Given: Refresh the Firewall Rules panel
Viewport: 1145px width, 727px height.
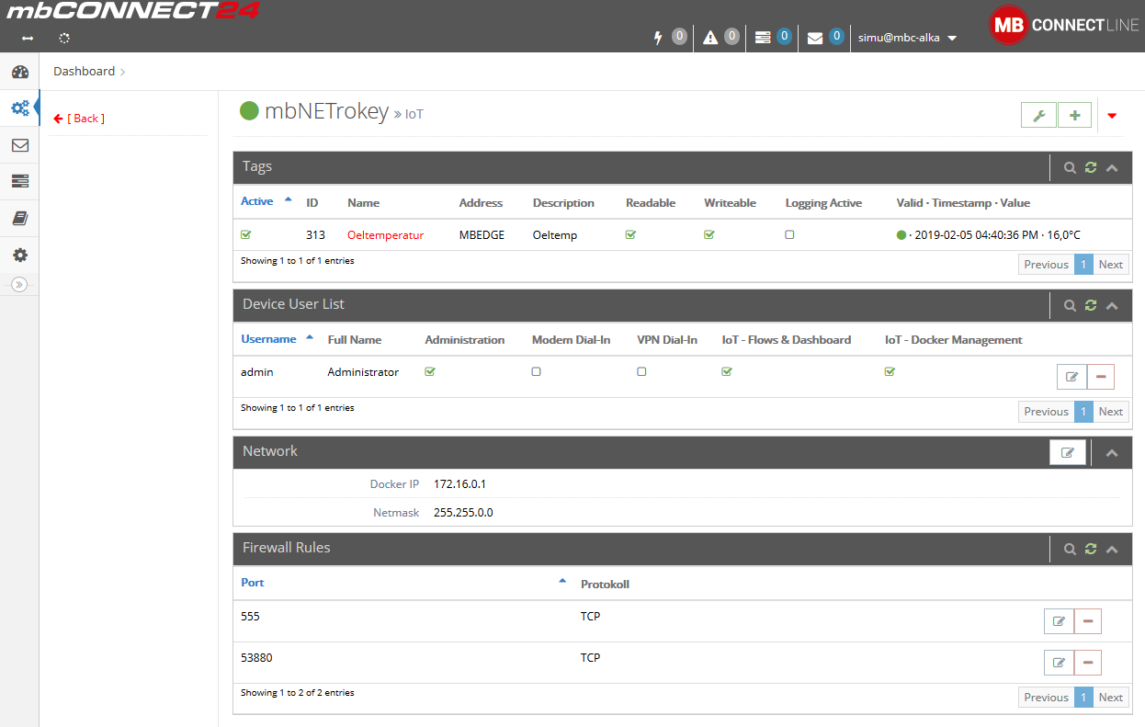Looking at the screenshot, I should coord(1091,549).
